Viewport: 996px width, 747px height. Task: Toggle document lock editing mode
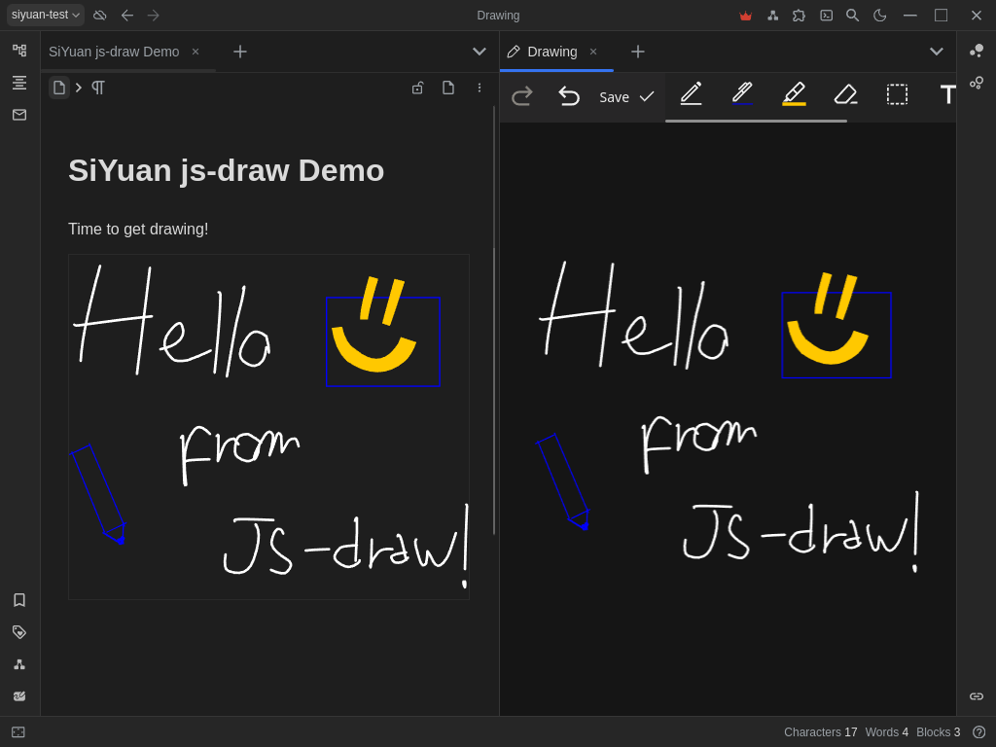417,88
